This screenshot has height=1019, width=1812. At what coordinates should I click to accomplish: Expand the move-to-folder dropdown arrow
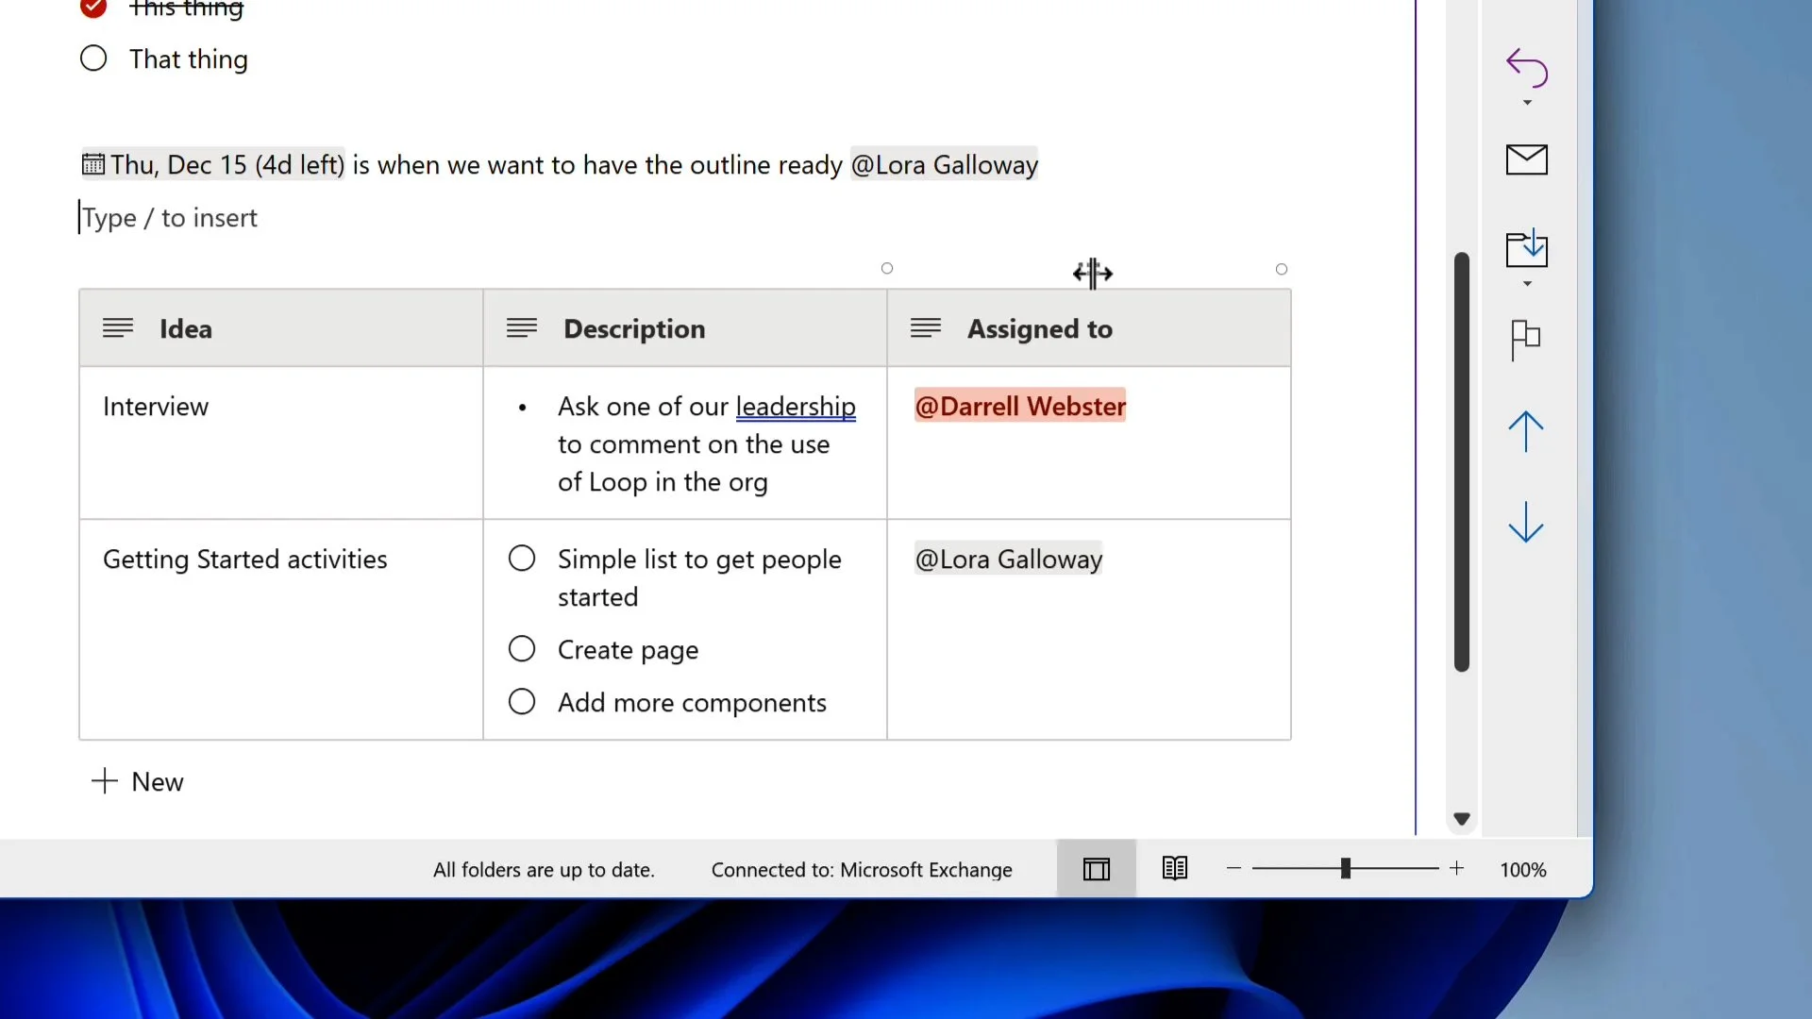[x=1525, y=283]
